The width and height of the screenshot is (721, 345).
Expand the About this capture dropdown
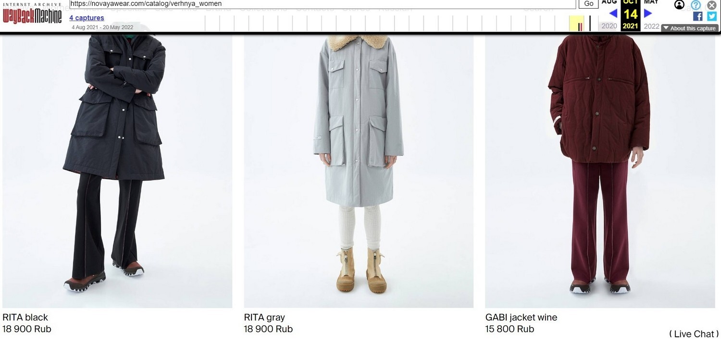[x=690, y=28]
